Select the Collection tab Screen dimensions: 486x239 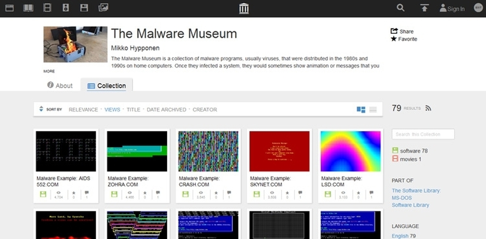tap(107, 86)
